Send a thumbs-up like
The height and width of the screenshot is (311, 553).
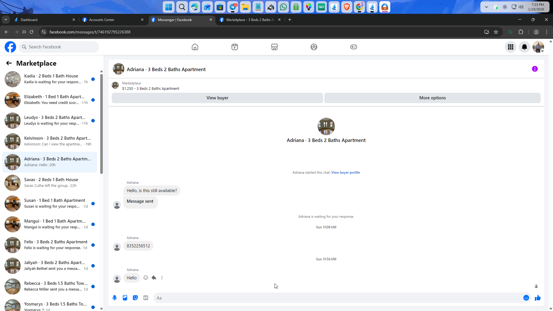tap(537, 298)
